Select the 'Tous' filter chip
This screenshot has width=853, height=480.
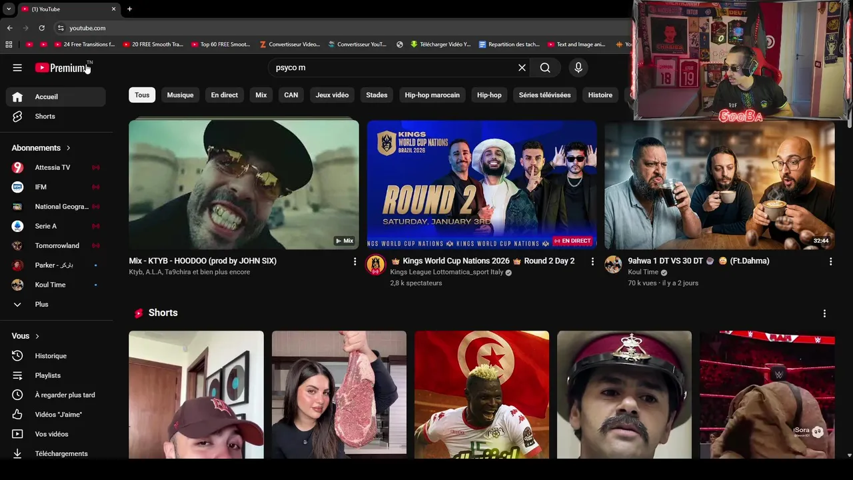tap(142, 95)
